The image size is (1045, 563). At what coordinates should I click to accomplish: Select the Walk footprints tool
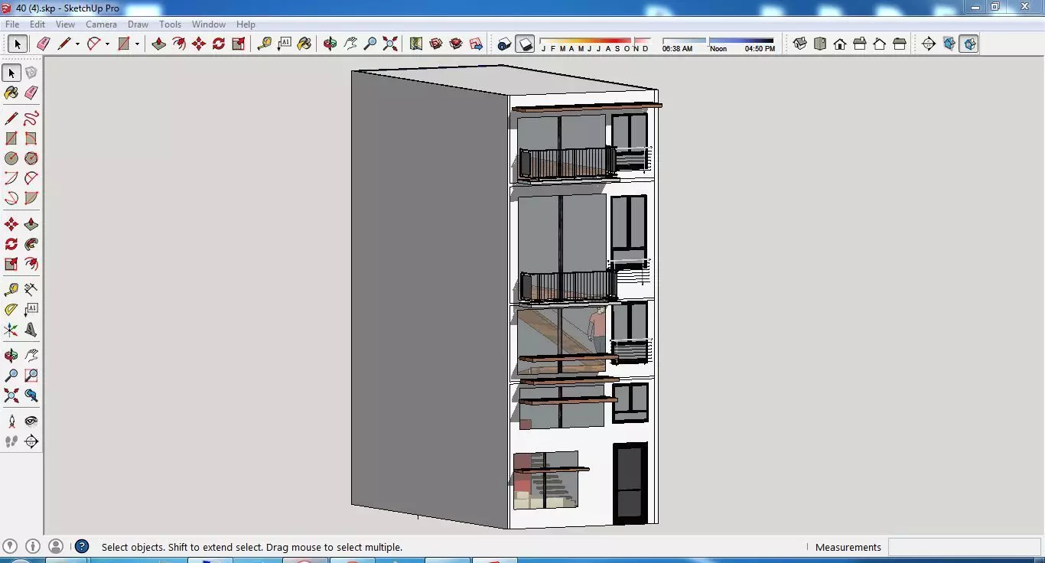pos(11,441)
